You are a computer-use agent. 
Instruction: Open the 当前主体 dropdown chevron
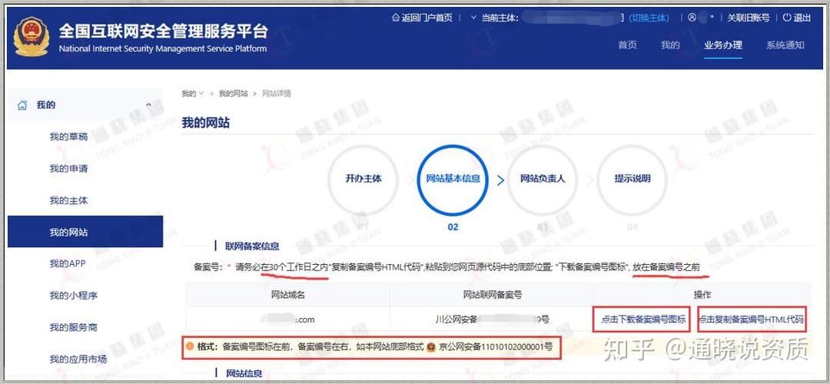click(473, 18)
